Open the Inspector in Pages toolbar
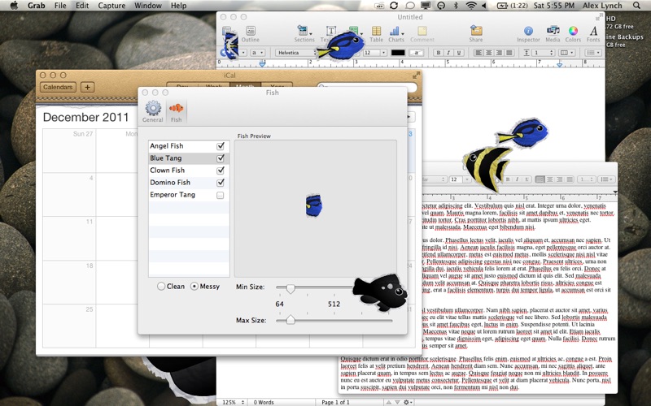 pyautogui.click(x=528, y=32)
